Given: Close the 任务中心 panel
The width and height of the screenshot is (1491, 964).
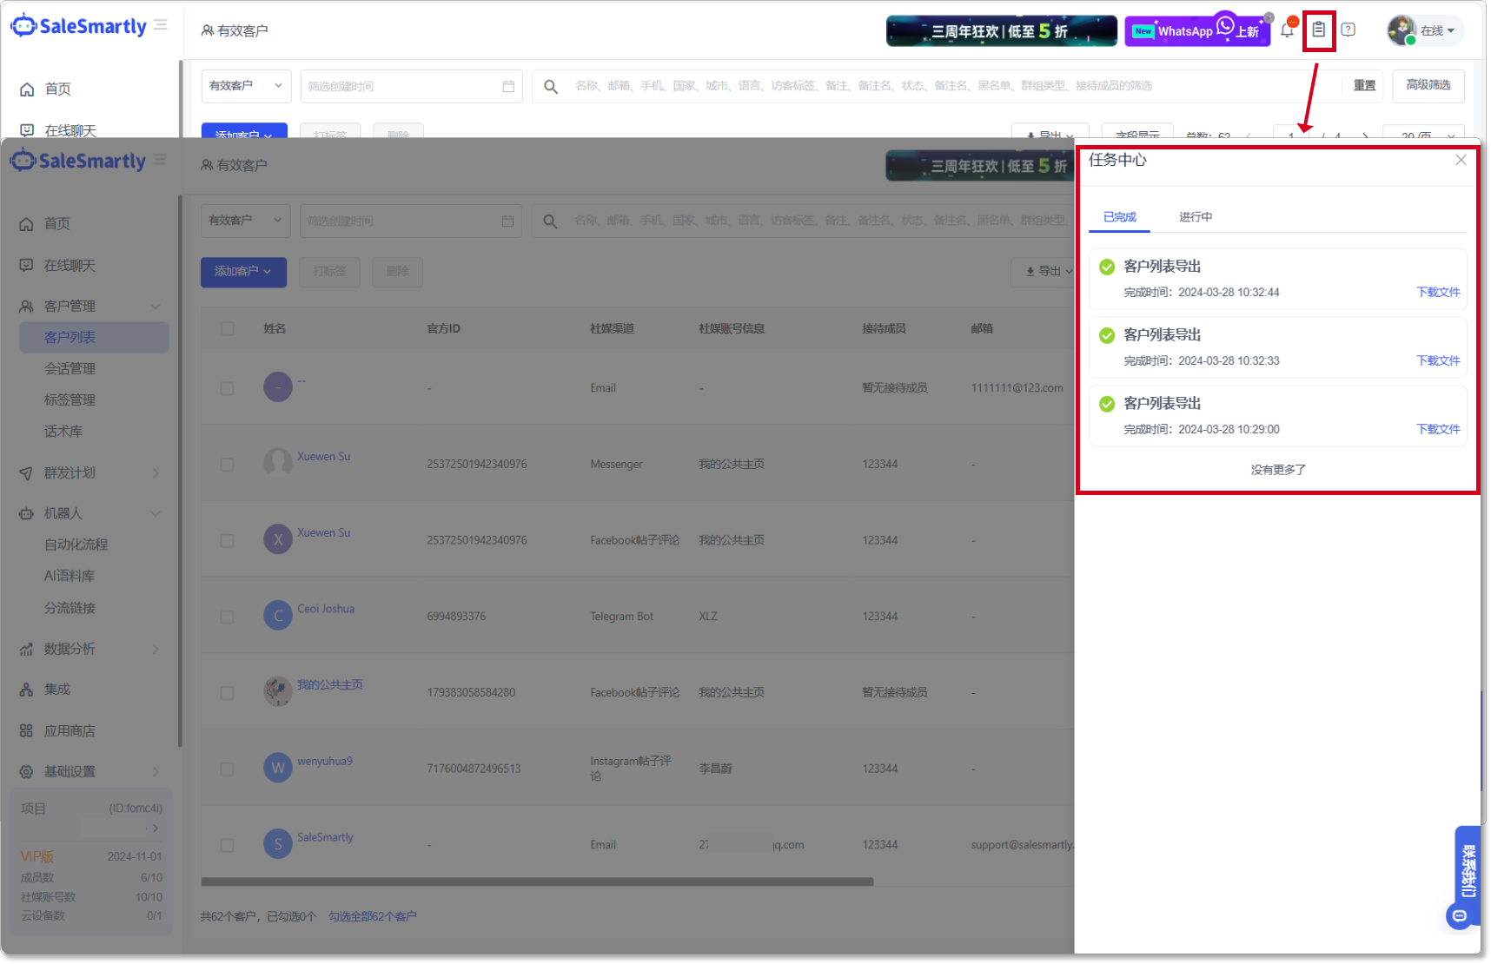Looking at the screenshot, I should pyautogui.click(x=1461, y=161).
